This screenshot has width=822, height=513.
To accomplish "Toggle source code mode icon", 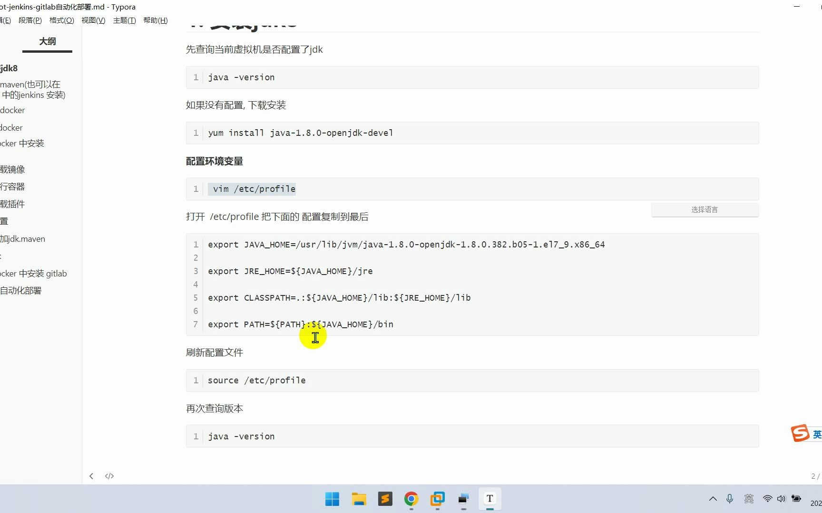I will 109,476.
